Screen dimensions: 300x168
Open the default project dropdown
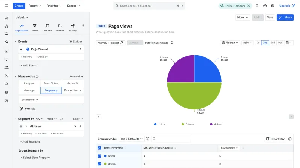pos(22,17)
